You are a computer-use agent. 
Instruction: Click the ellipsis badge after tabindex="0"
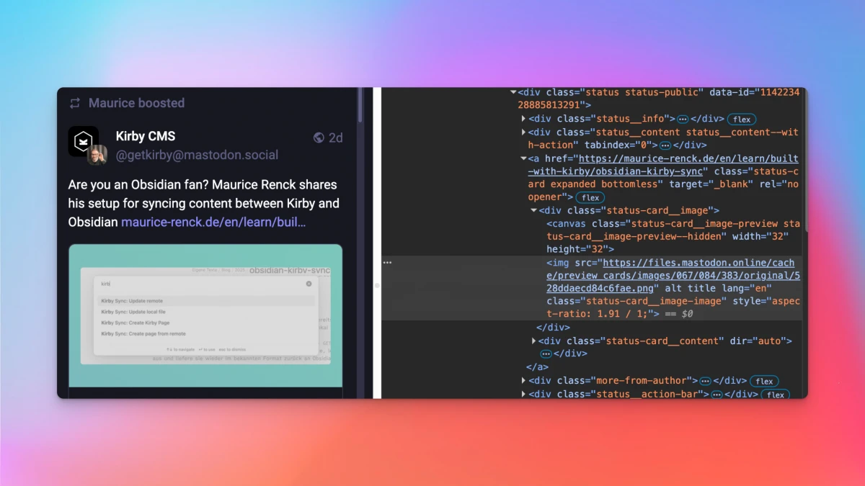click(665, 145)
